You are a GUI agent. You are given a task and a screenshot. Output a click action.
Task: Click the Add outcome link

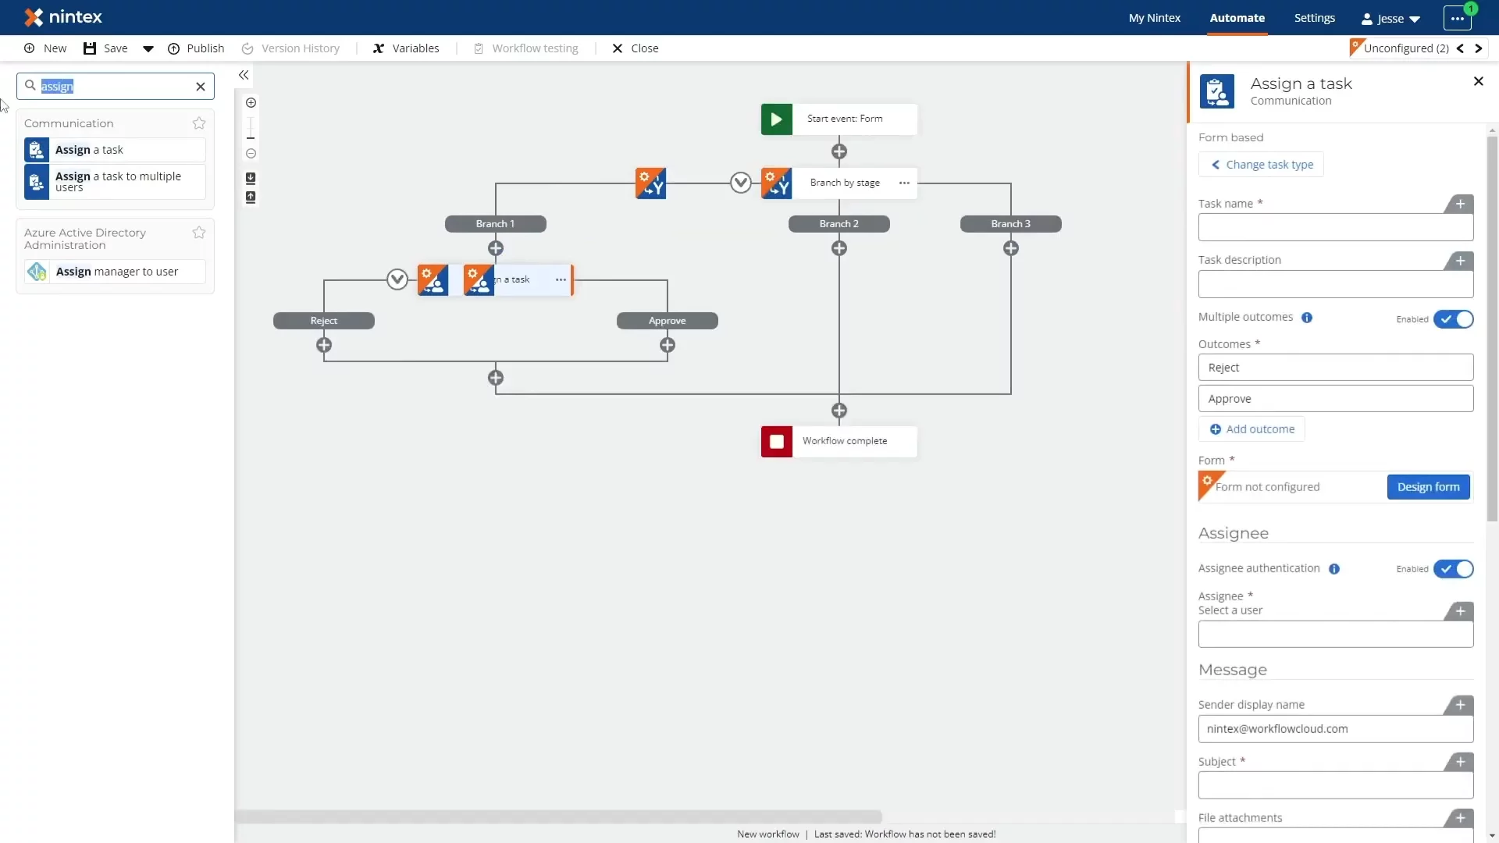click(x=1252, y=429)
